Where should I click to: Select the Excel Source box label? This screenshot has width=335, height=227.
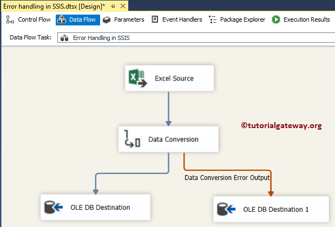coord(174,78)
